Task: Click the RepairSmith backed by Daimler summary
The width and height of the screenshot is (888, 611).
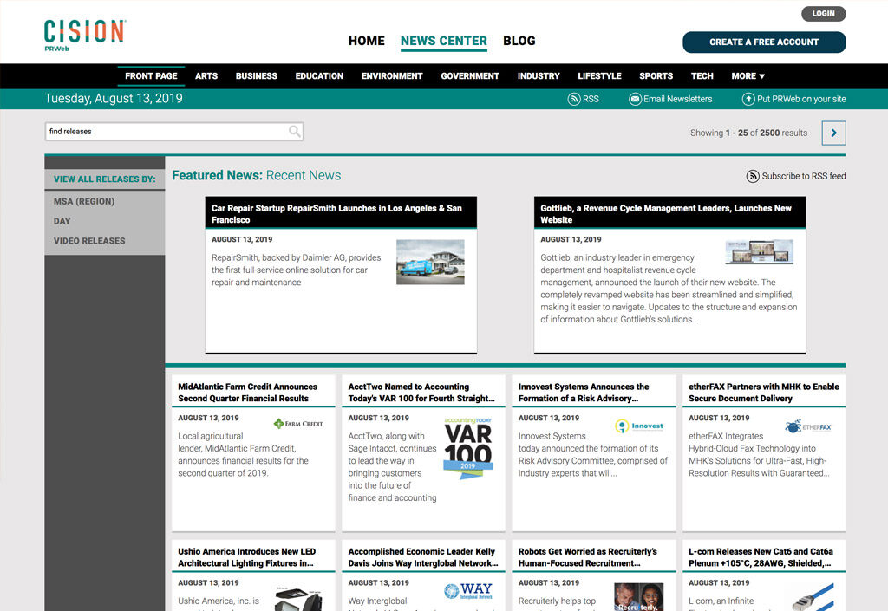Action: 297,270
